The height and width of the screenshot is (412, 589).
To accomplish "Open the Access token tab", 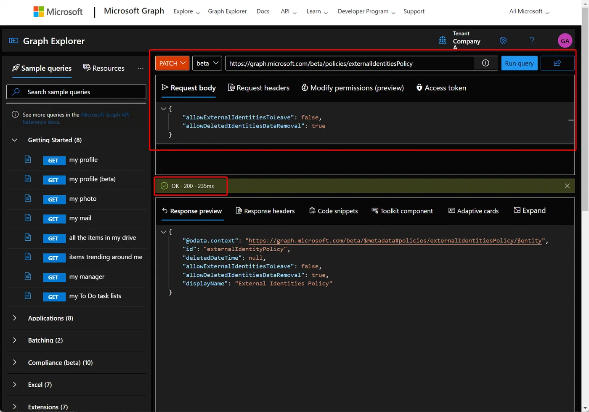I will click(x=441, y=88).
